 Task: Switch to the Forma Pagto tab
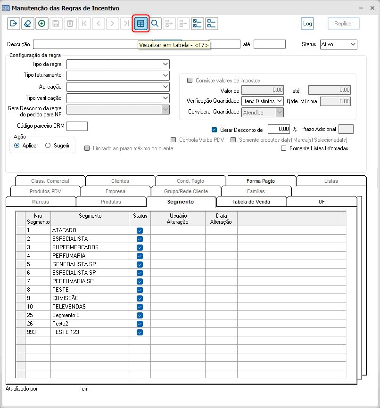tap(261, 181)
